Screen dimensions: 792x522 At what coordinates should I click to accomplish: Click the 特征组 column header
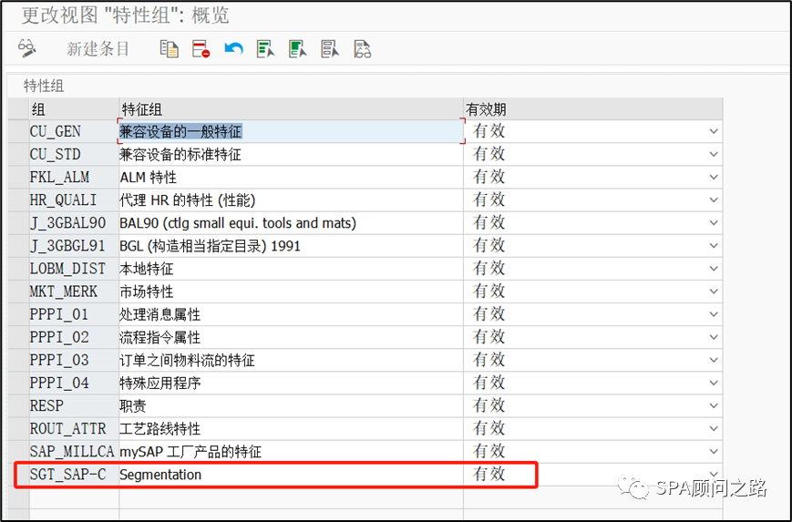(x=291, y=109)
